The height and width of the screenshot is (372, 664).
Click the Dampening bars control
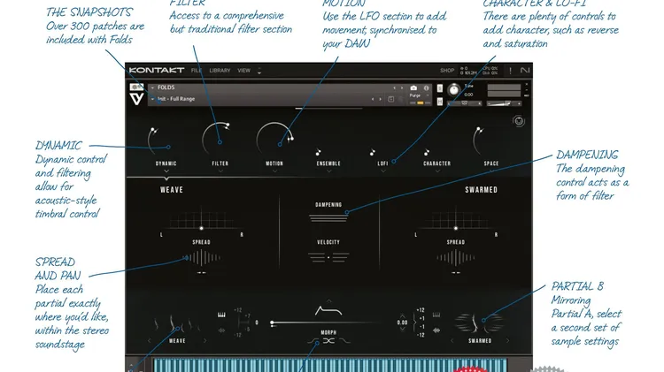328,218
